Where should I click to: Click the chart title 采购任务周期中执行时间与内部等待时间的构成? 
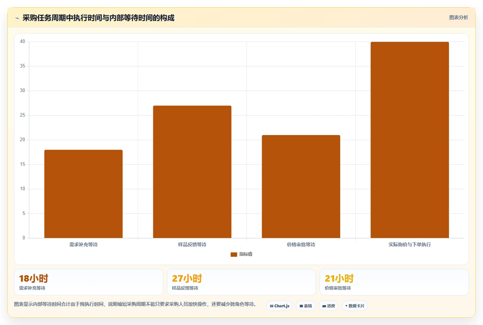coord(98,18)
